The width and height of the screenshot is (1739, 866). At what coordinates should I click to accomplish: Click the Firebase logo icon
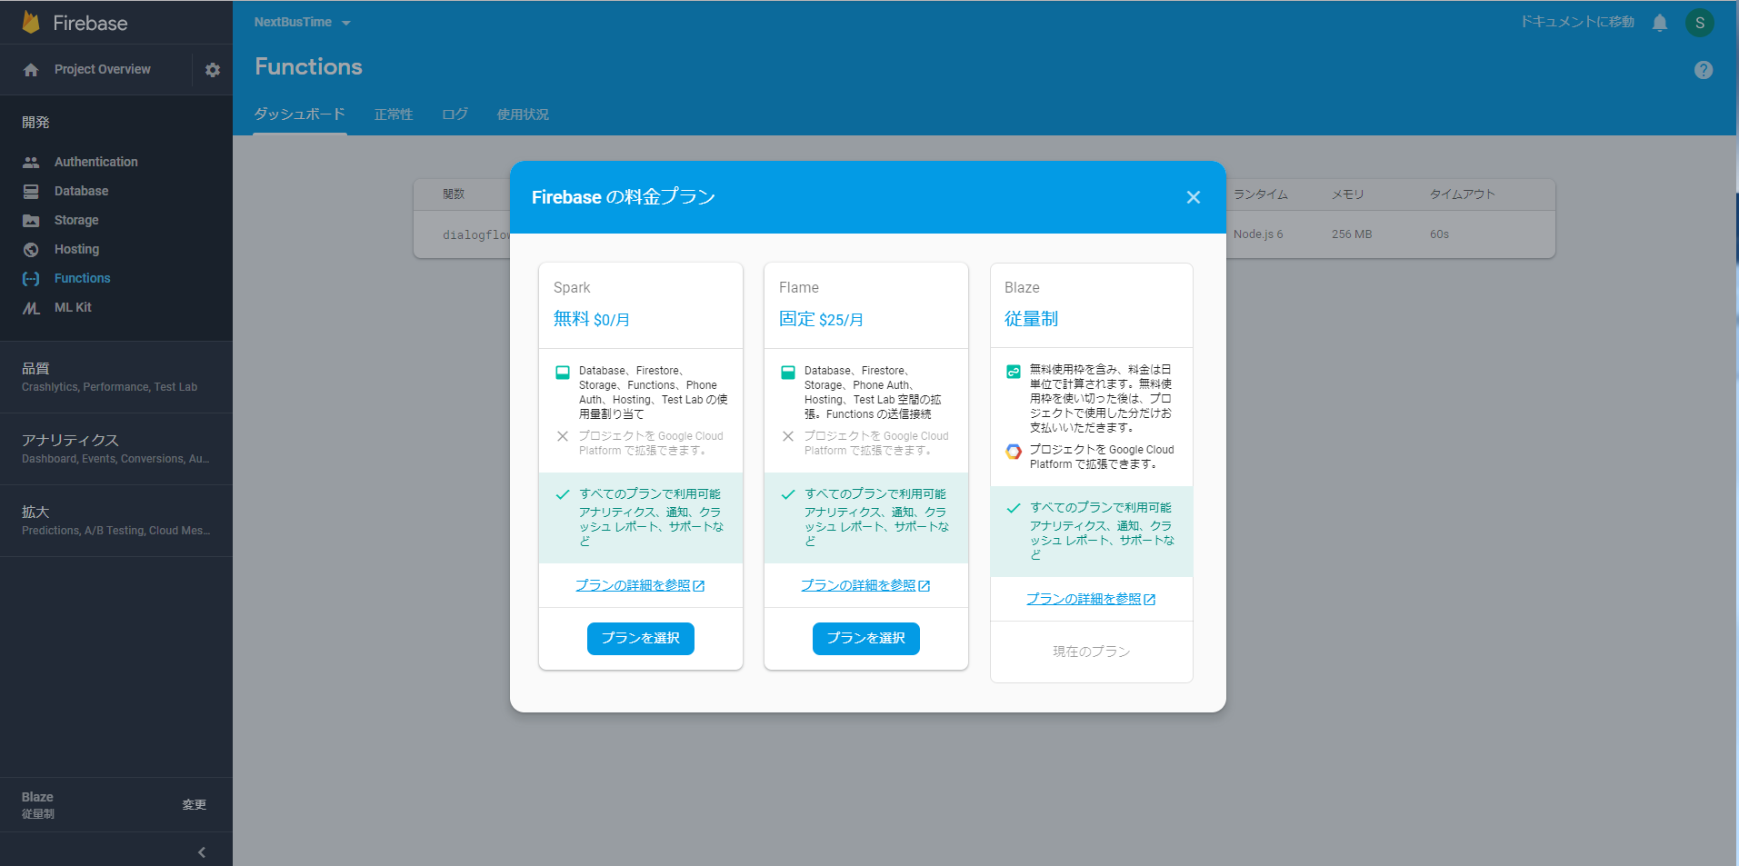(x=31, y=23)
